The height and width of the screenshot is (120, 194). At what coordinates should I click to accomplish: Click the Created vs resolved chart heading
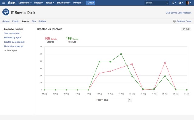(50, 29)
